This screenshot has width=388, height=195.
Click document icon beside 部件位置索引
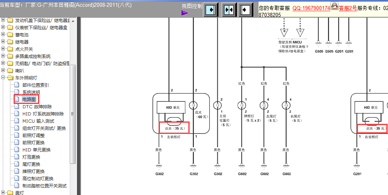(17, 85)
